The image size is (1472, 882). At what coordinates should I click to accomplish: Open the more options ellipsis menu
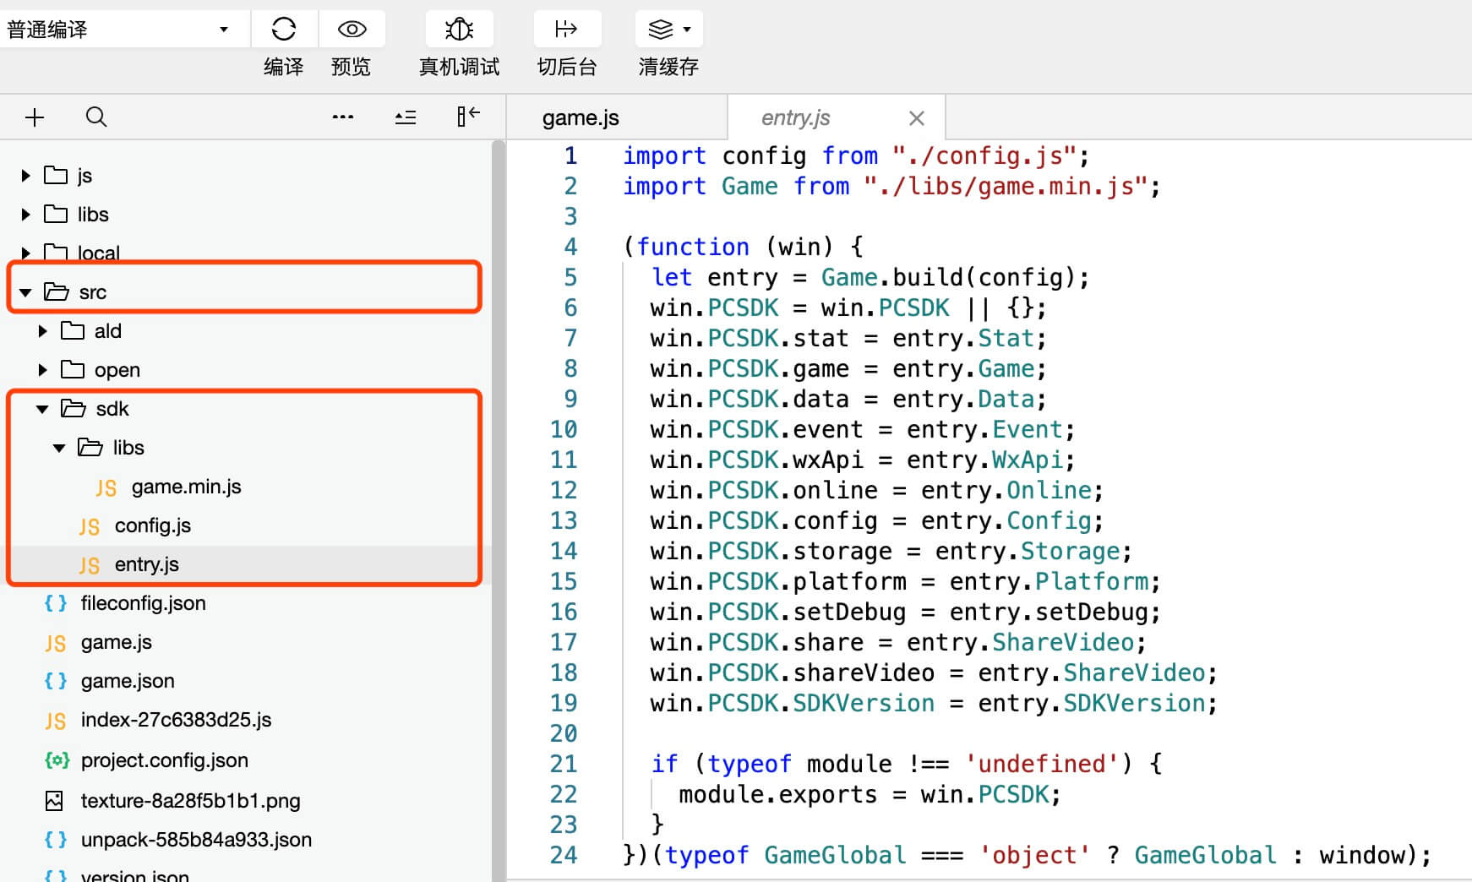coord(343,117)
